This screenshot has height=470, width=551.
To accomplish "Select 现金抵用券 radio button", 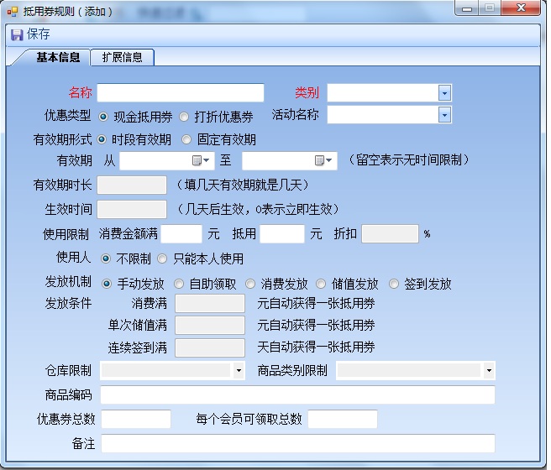I will pos(103,117).
